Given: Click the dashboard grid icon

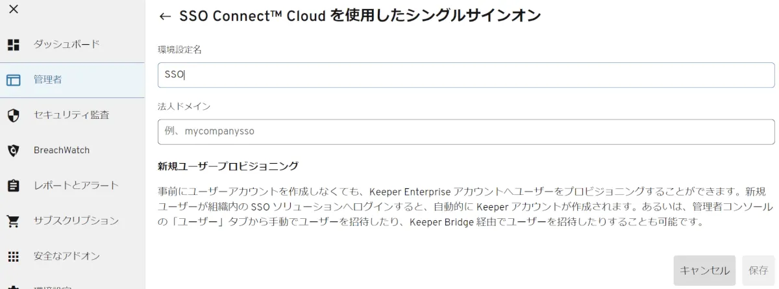Looking at the screenshot, I should [x=13, y=45].
